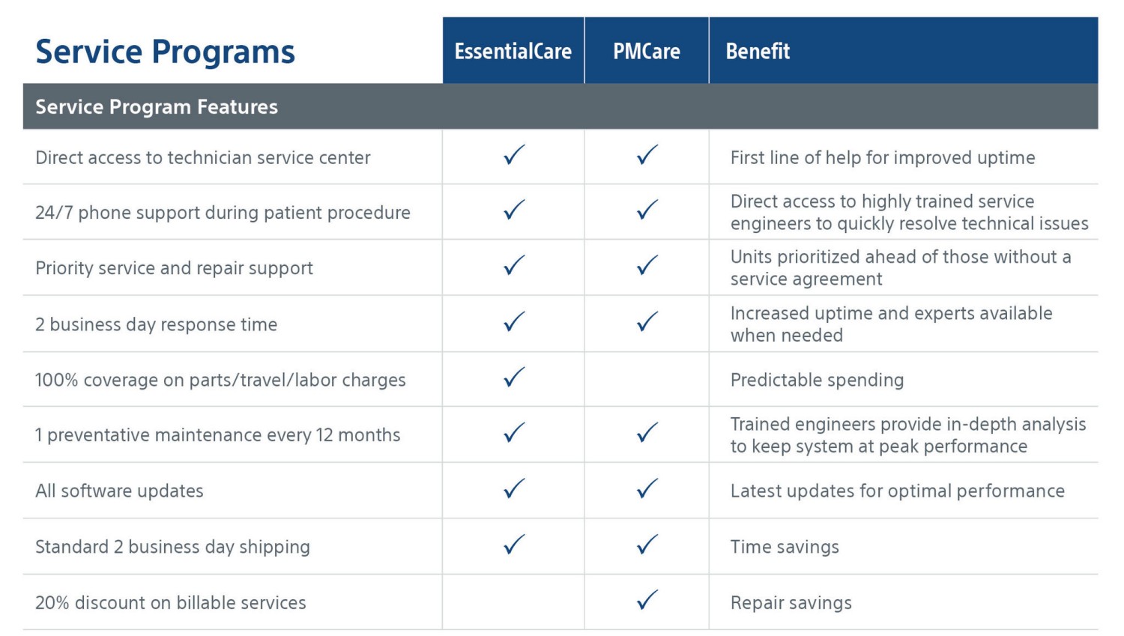Viewport: 1124px width, 636px height.
Task: Select the PMCare column header
Action: [x=647, y=51]
